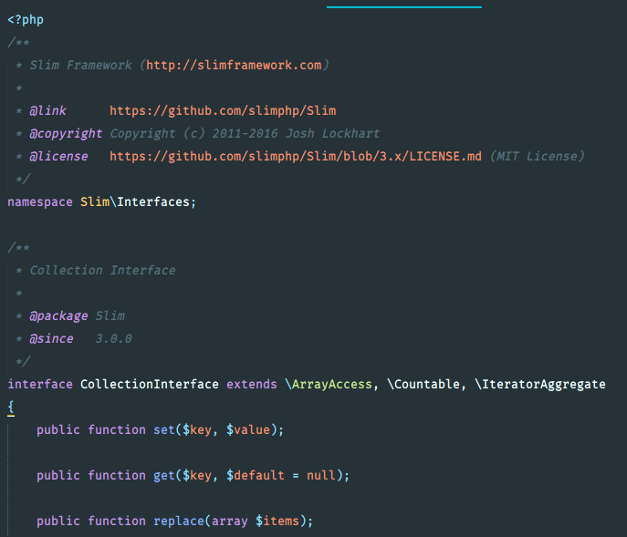Select the Slim\Interfaces namespace text
Screen dimensions: 627x537
(x=135, y=201)
